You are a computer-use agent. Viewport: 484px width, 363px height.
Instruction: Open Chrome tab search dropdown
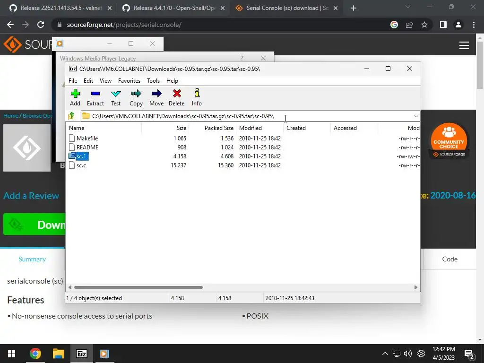tap(408, 7)
